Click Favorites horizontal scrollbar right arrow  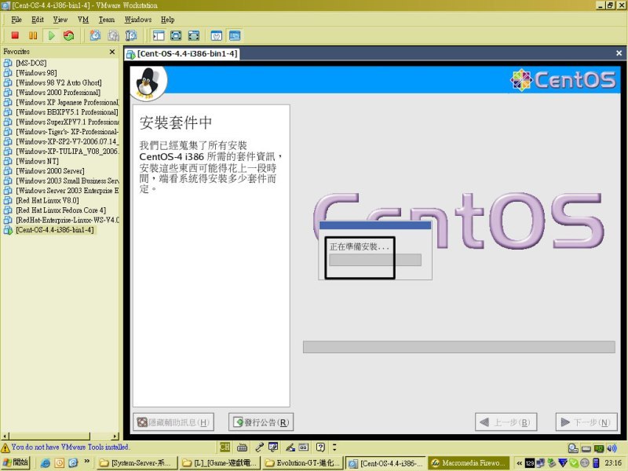point(115,436)
